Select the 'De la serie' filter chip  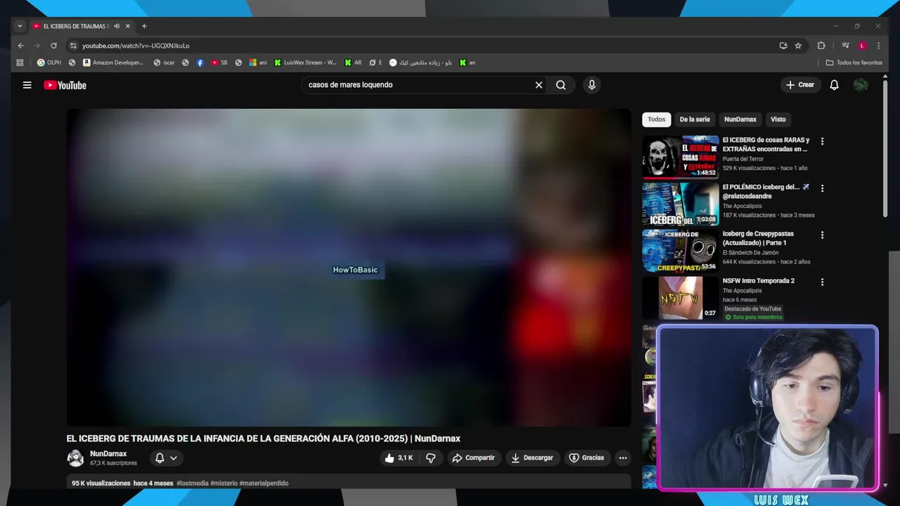pos(695,119)
